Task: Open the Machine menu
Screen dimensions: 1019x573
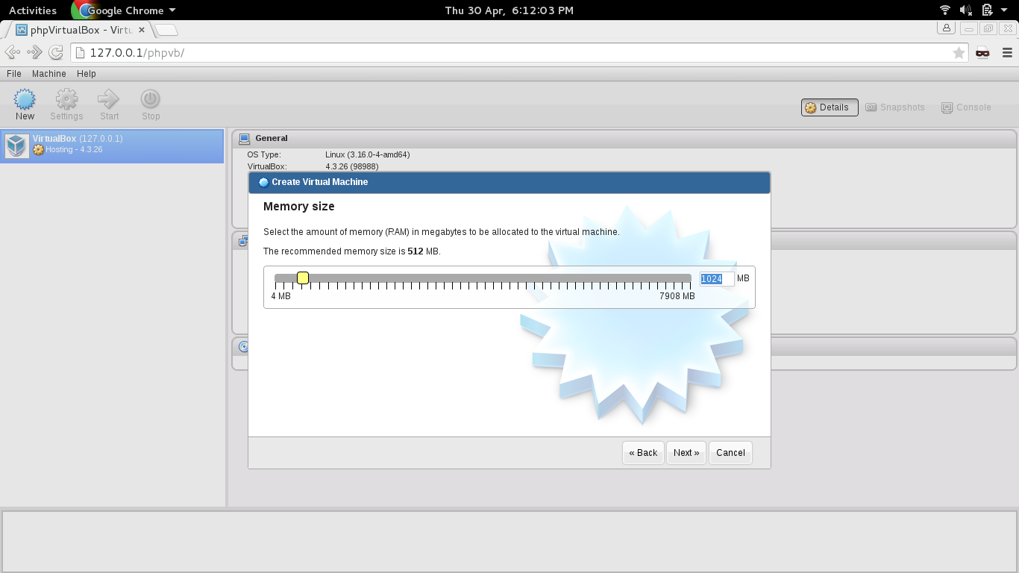Action: [x=49, y=74]
